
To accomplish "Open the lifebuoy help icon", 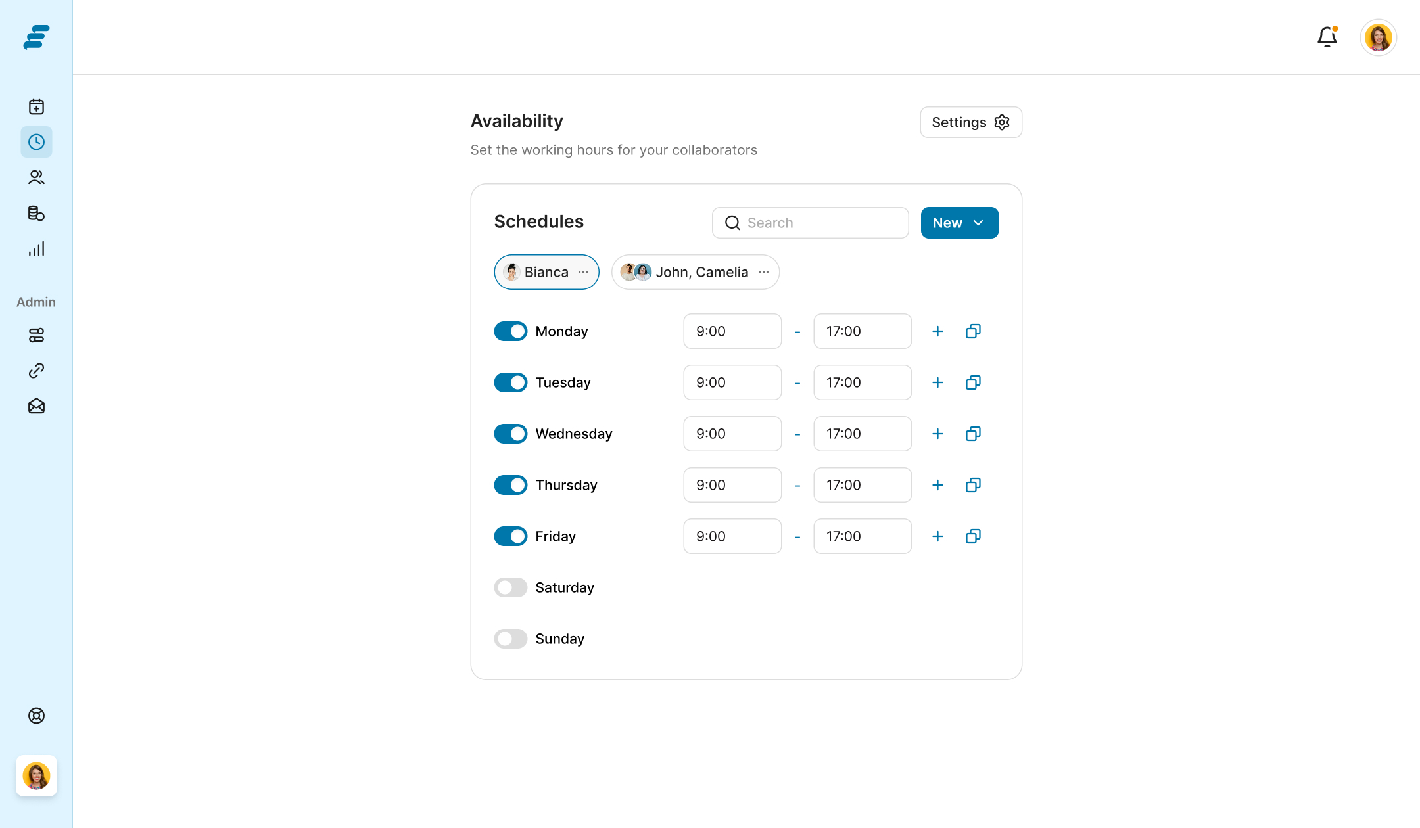I will point(36,716).
